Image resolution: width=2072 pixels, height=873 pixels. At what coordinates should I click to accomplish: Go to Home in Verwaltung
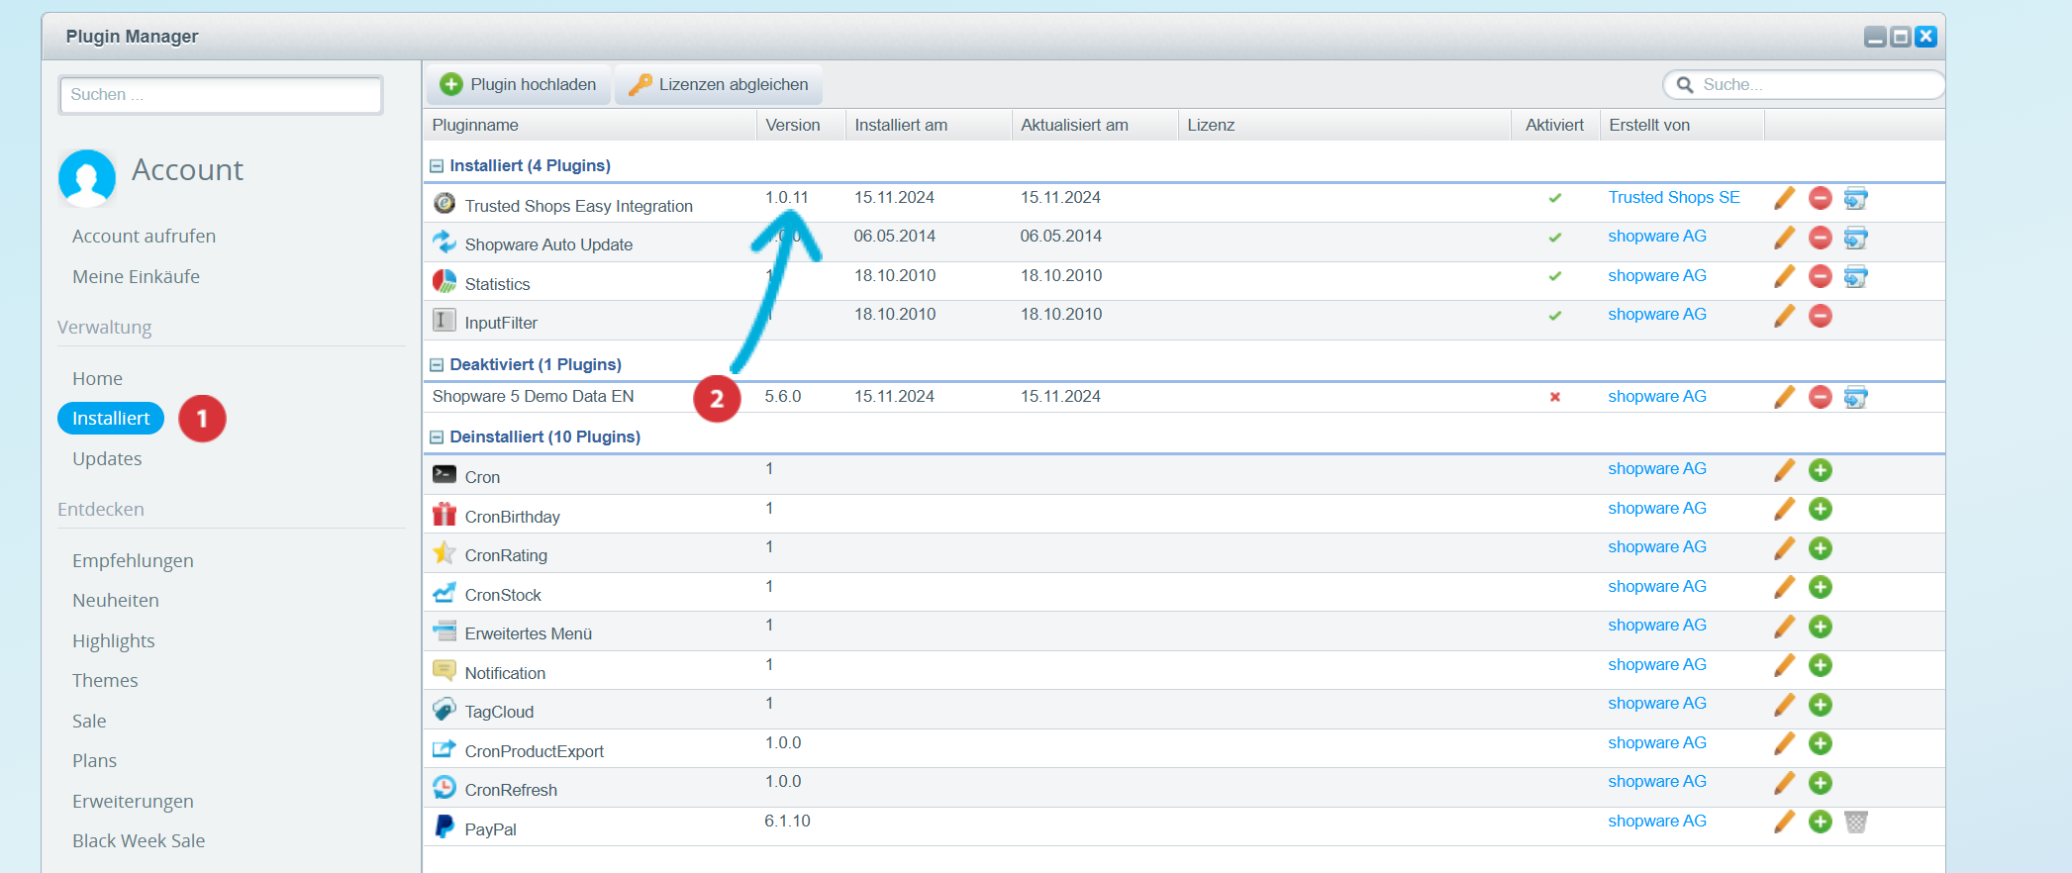point(97,379)
